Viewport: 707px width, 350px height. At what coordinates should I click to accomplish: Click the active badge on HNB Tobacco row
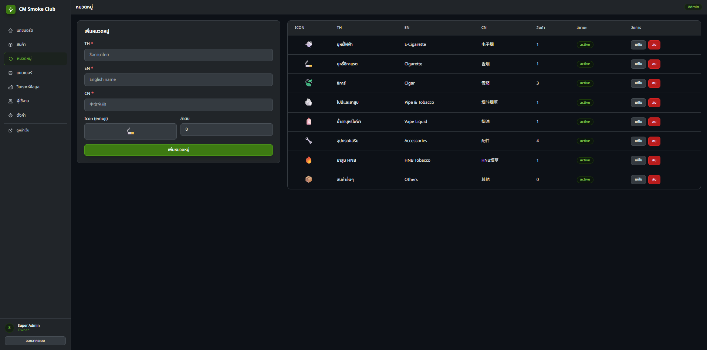click(585, 160)
